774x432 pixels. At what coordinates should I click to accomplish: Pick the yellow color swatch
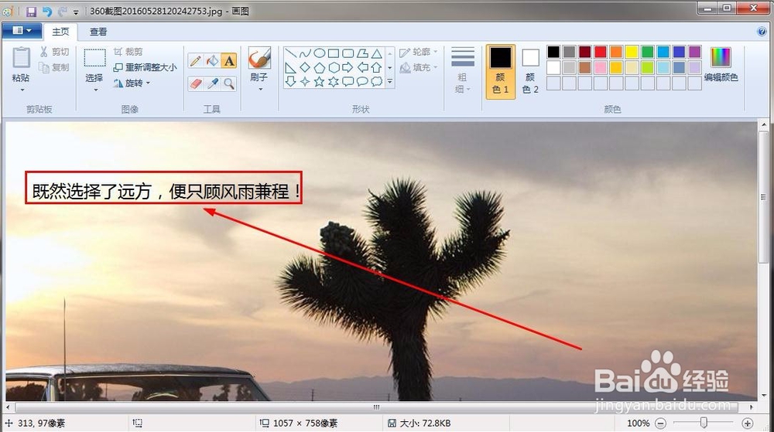[632, 52]
